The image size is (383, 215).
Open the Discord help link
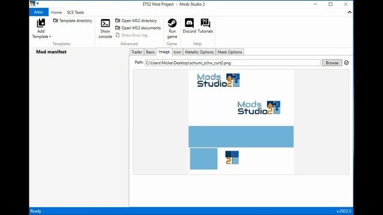[189, 26]
